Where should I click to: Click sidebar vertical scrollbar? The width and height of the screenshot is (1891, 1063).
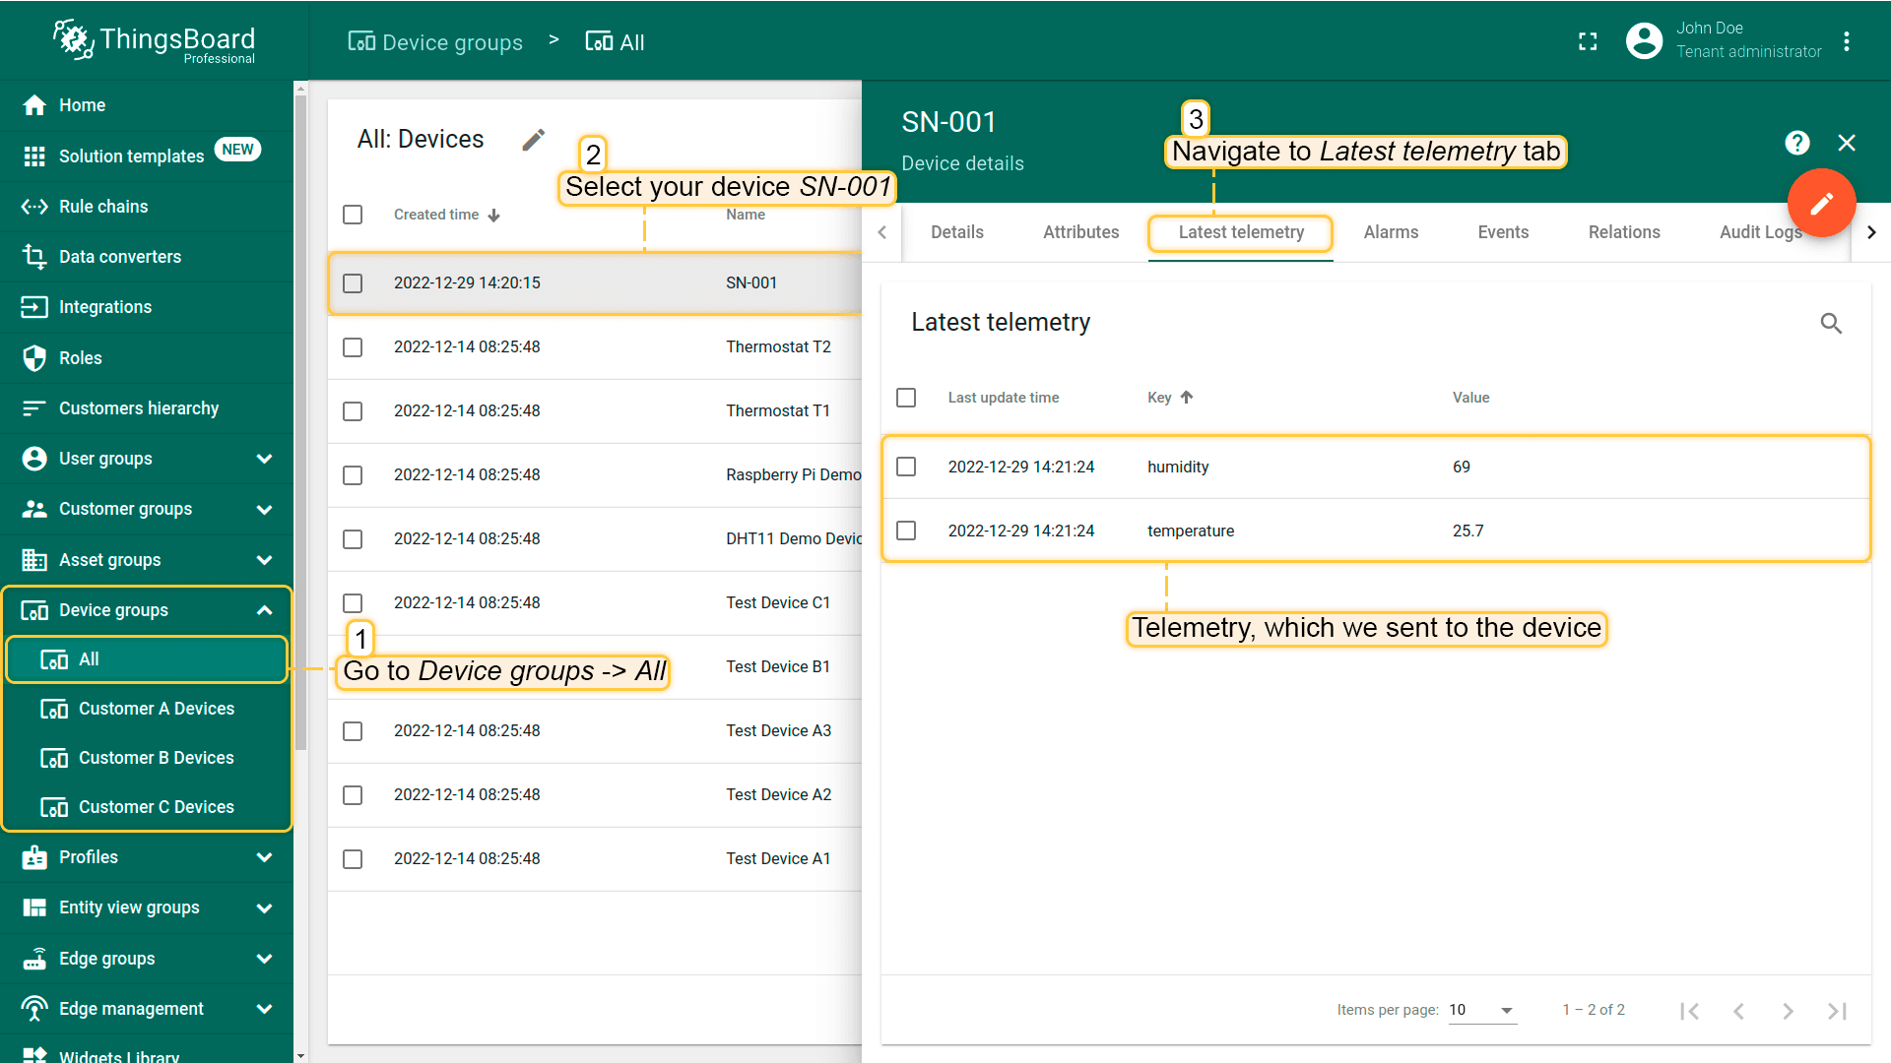(300, 423)
